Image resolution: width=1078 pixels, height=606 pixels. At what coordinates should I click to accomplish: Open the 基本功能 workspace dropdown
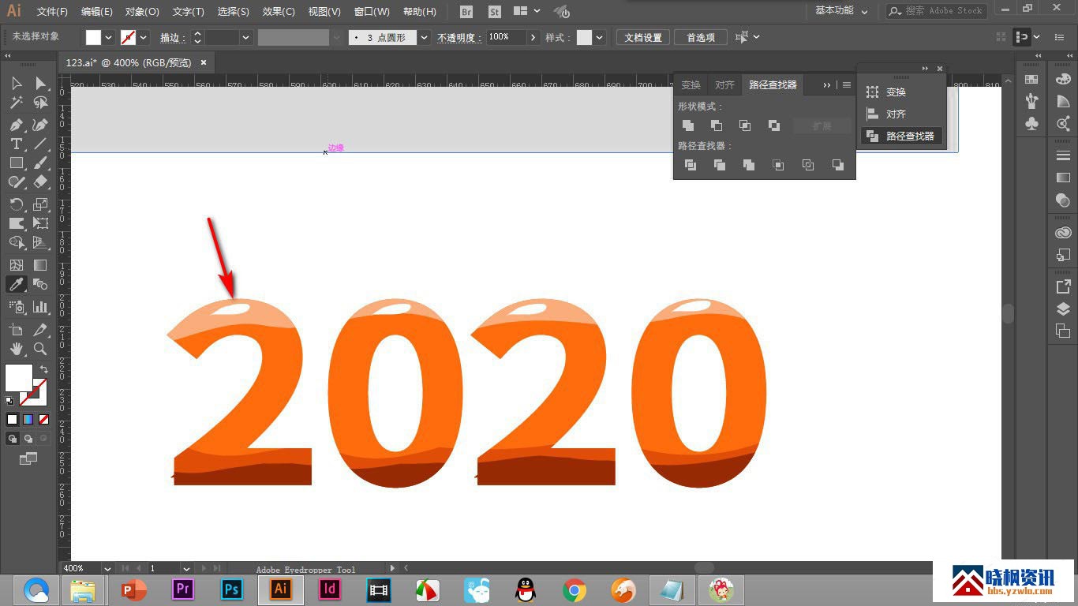pyautogui.click(x=841, y=11)
